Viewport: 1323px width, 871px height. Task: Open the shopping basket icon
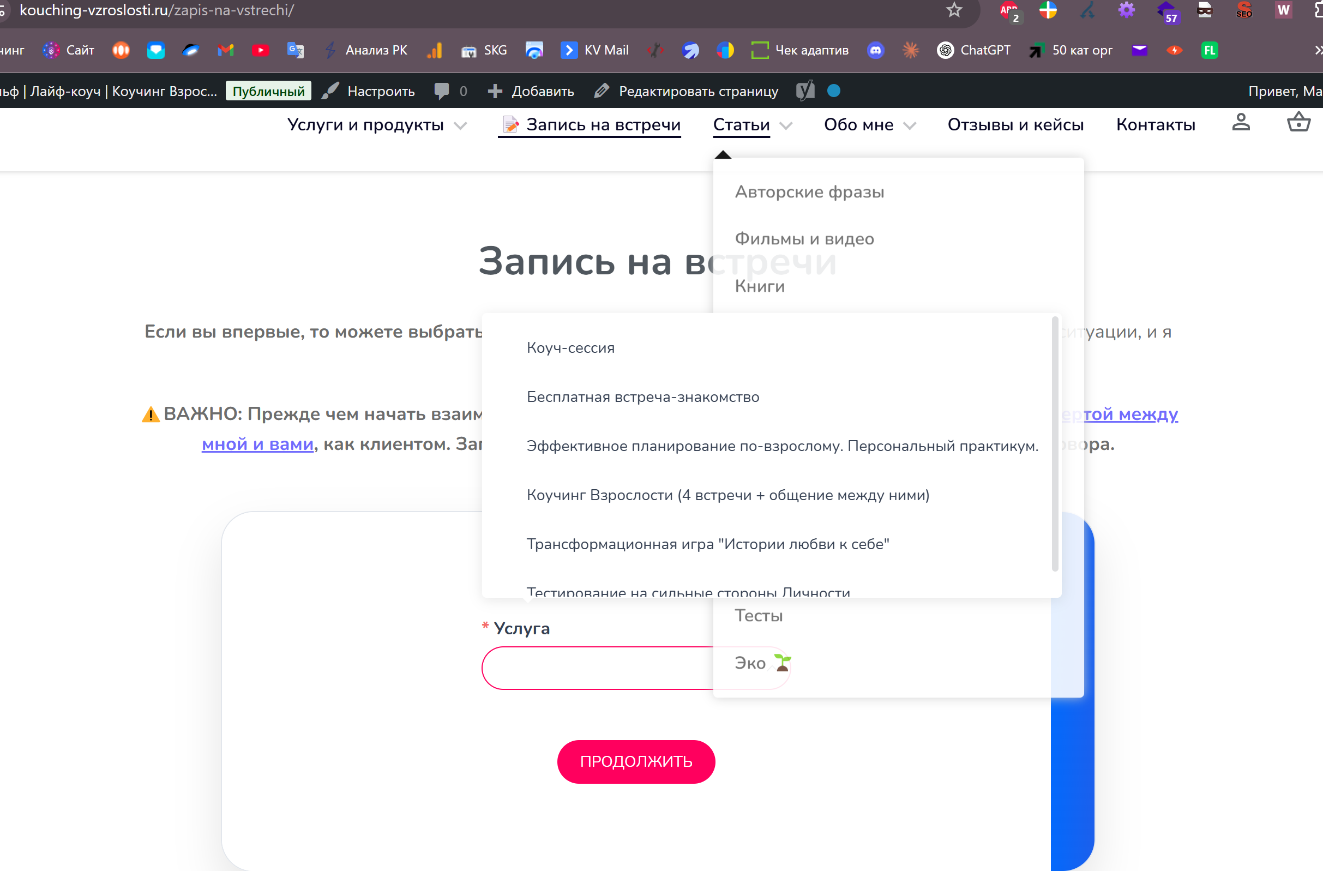(x=1298, y=123)
